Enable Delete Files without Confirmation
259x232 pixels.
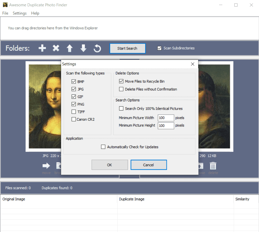(121, 89)
